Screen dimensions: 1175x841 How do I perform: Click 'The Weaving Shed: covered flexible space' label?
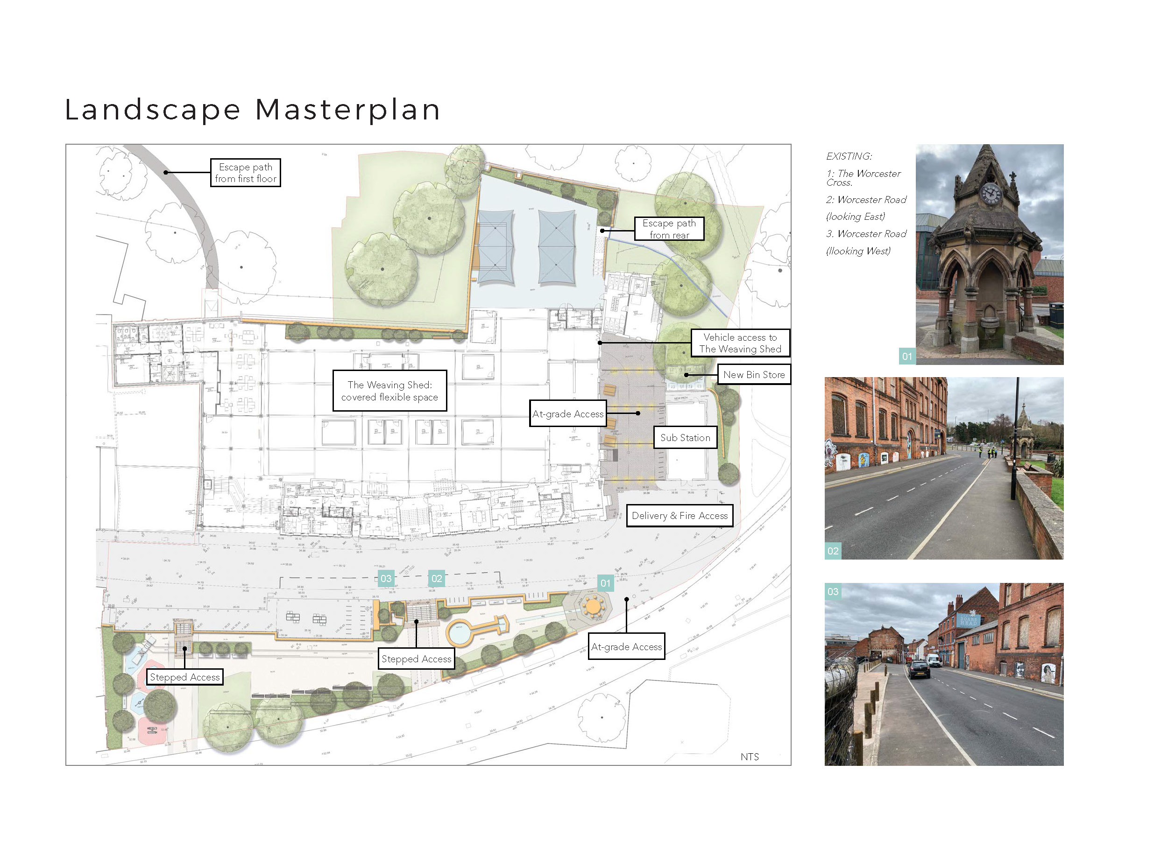click(389, 391)
